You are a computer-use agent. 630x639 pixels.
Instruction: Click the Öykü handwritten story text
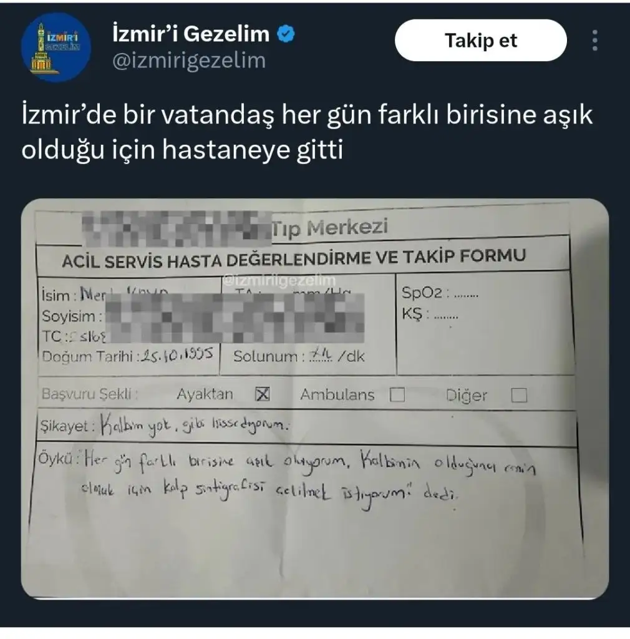[x=287, y=476]
